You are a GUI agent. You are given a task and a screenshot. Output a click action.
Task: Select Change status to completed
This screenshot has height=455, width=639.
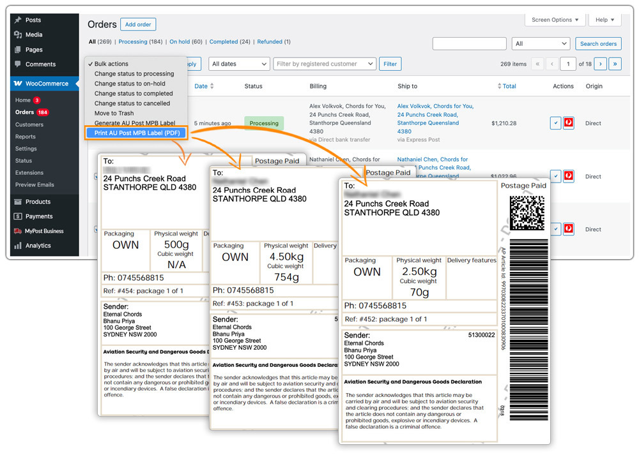tap(134, 93)
